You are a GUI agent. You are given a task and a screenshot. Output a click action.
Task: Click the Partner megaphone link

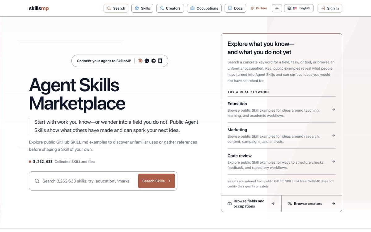pyautogui.click(x=259, y=8)
